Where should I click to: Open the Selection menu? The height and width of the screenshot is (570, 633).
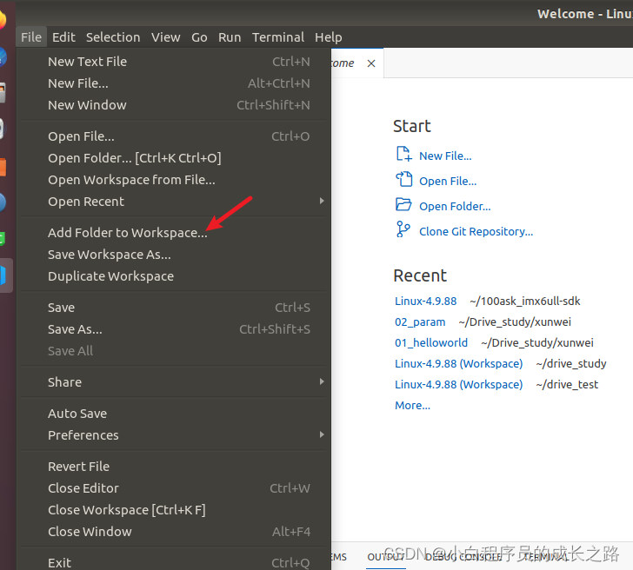(113, 37)
